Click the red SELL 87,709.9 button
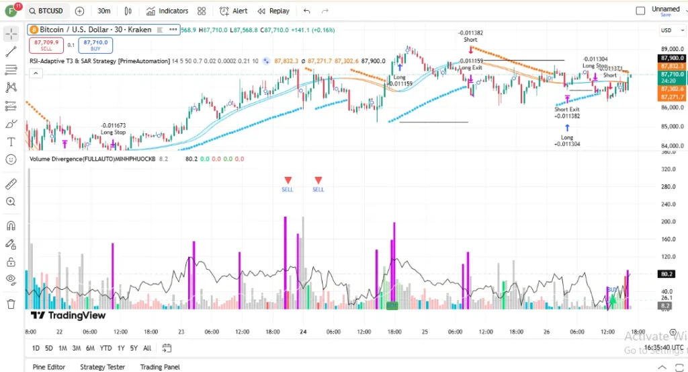This screenshot has height=372, width=688. (46, 45)
